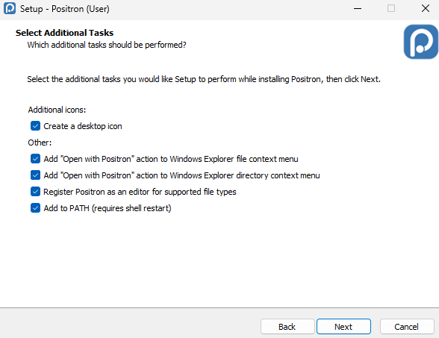Click the 'Windows Explorer directory context menu' label
The width and height of the screenshot is (439, 338).
pos(245,175)
